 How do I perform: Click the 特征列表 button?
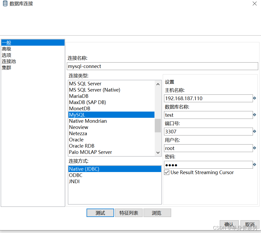(129, 213)
